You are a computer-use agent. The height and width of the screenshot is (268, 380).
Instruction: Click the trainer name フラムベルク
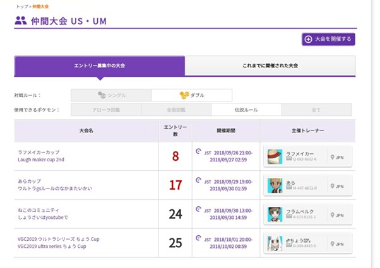click(x=300, y=212)
